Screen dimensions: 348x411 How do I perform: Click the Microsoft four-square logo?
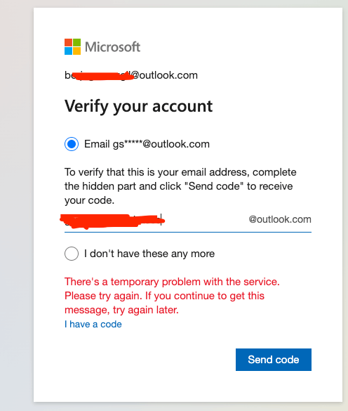coord(72,46)
